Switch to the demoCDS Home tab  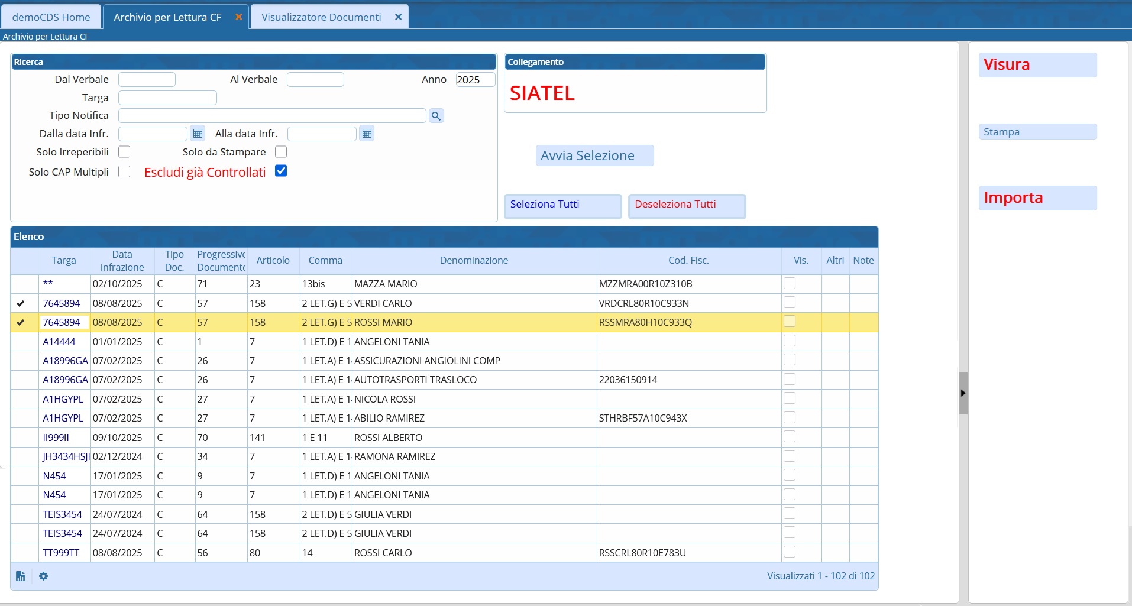51,17
